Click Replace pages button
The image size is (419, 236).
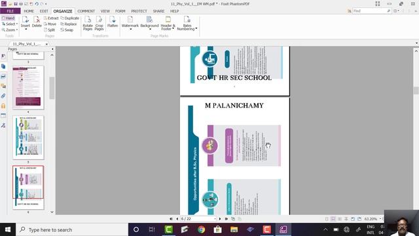click(69, 24)
